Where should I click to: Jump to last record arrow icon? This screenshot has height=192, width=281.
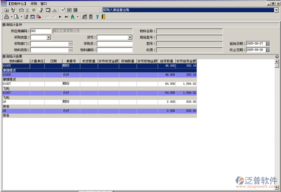click(66, 16)
